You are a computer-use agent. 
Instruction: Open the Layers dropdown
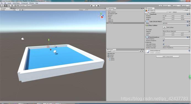tap(176, 6)
